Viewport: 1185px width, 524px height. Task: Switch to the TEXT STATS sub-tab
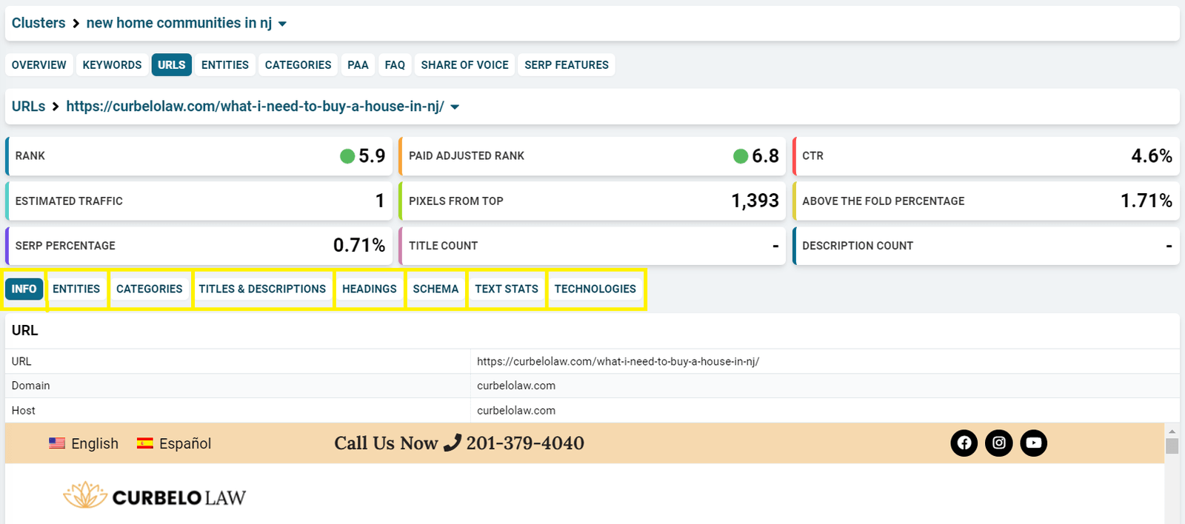507,289
